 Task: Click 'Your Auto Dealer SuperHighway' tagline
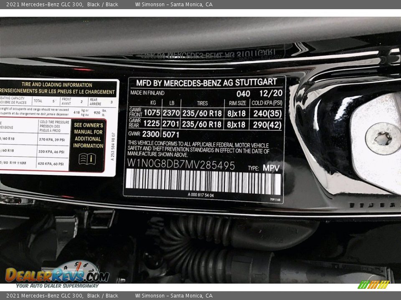click(57, 286)
